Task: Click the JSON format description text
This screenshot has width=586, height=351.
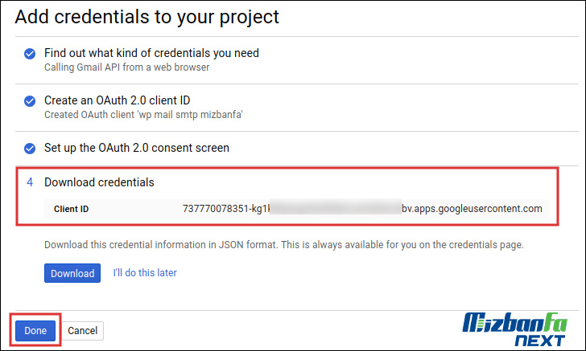Action: pyautogui.click(x=283, y=244)
